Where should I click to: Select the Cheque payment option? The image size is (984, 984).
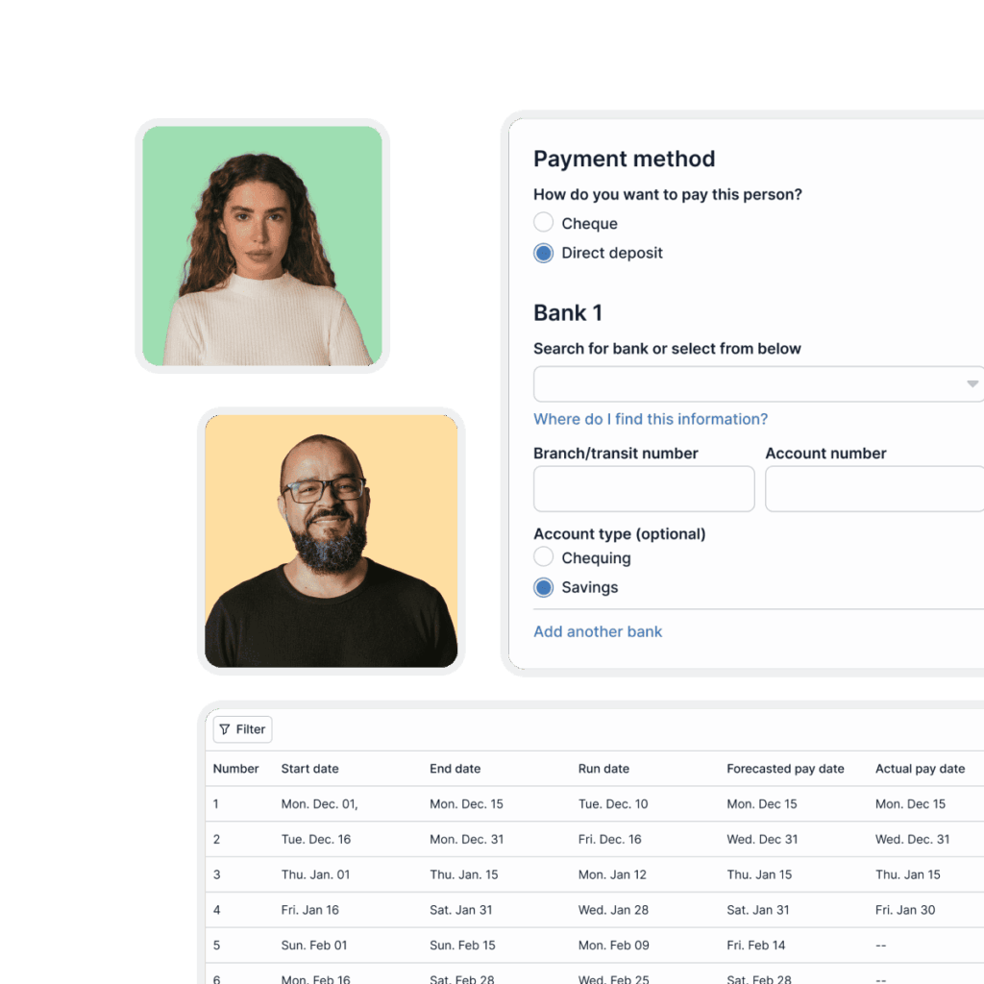pos(544,223)
